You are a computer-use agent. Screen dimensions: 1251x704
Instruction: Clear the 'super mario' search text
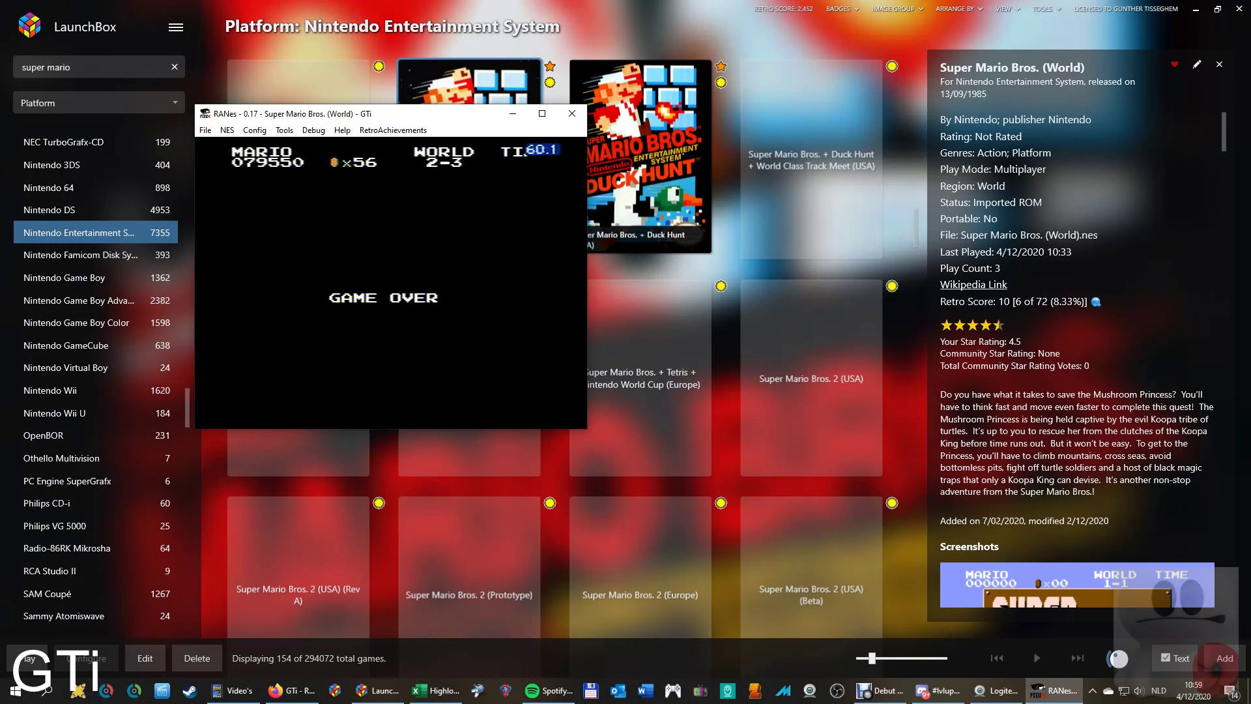pos(174,67)
